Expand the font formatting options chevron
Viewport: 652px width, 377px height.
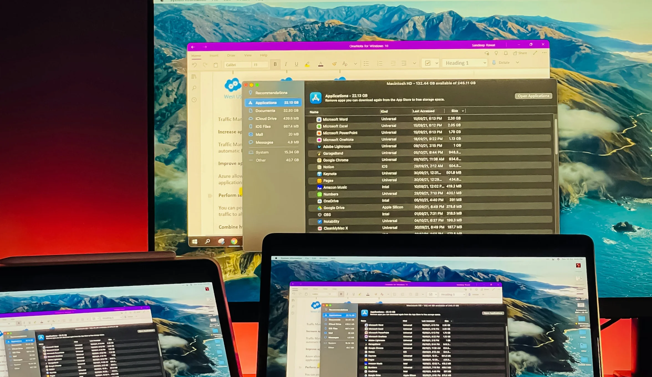tap(355, 64)
